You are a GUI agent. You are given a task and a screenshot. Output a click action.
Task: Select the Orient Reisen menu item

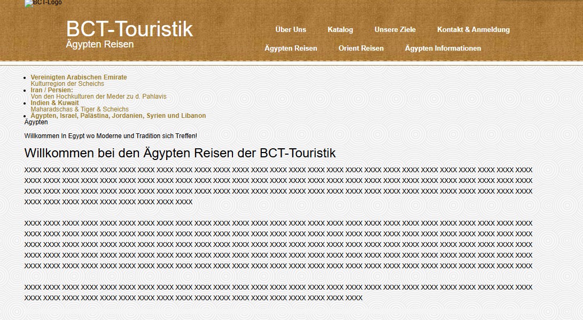(x=361, y=49)
